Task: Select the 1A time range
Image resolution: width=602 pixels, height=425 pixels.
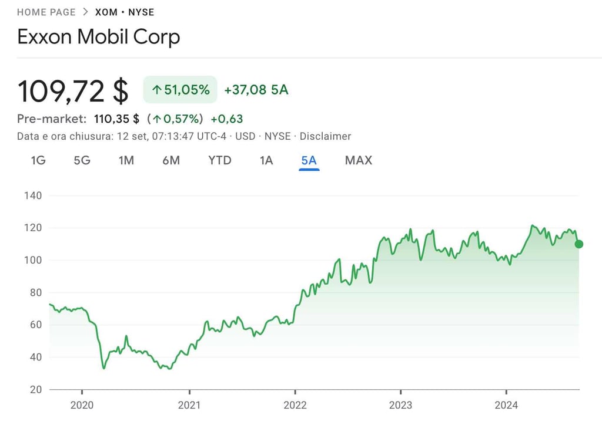Action: coord(266,160)
